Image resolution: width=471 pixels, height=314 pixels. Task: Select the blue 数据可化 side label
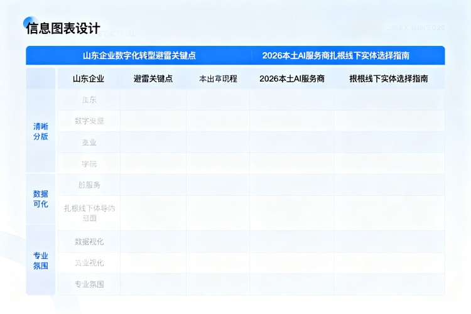click(x=41, y=199)
